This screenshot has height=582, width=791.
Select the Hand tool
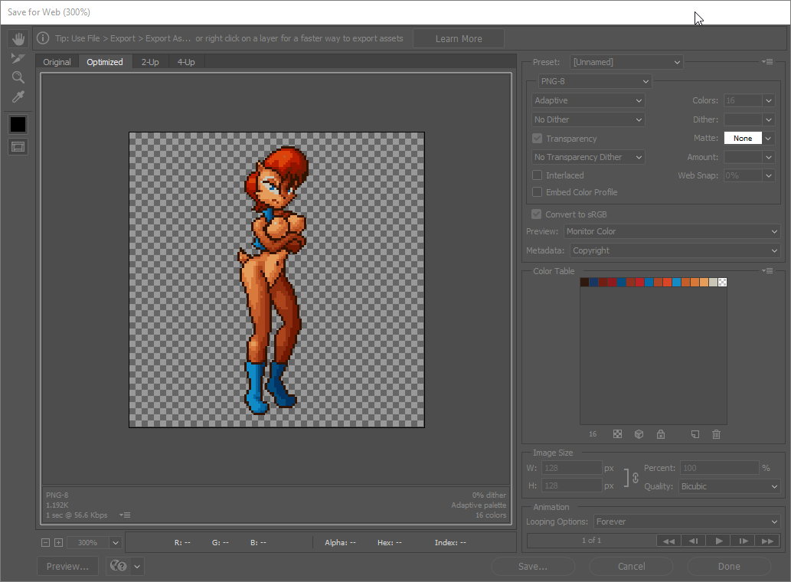click(x=18, y=38)
